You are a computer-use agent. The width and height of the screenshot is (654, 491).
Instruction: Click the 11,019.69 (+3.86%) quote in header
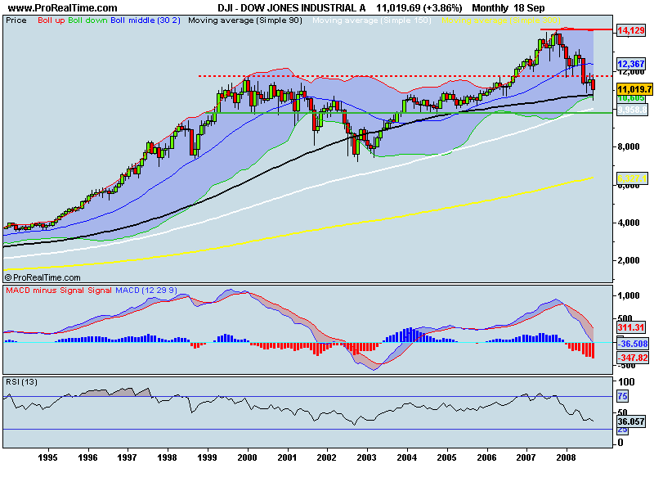[x=419, y=8]
